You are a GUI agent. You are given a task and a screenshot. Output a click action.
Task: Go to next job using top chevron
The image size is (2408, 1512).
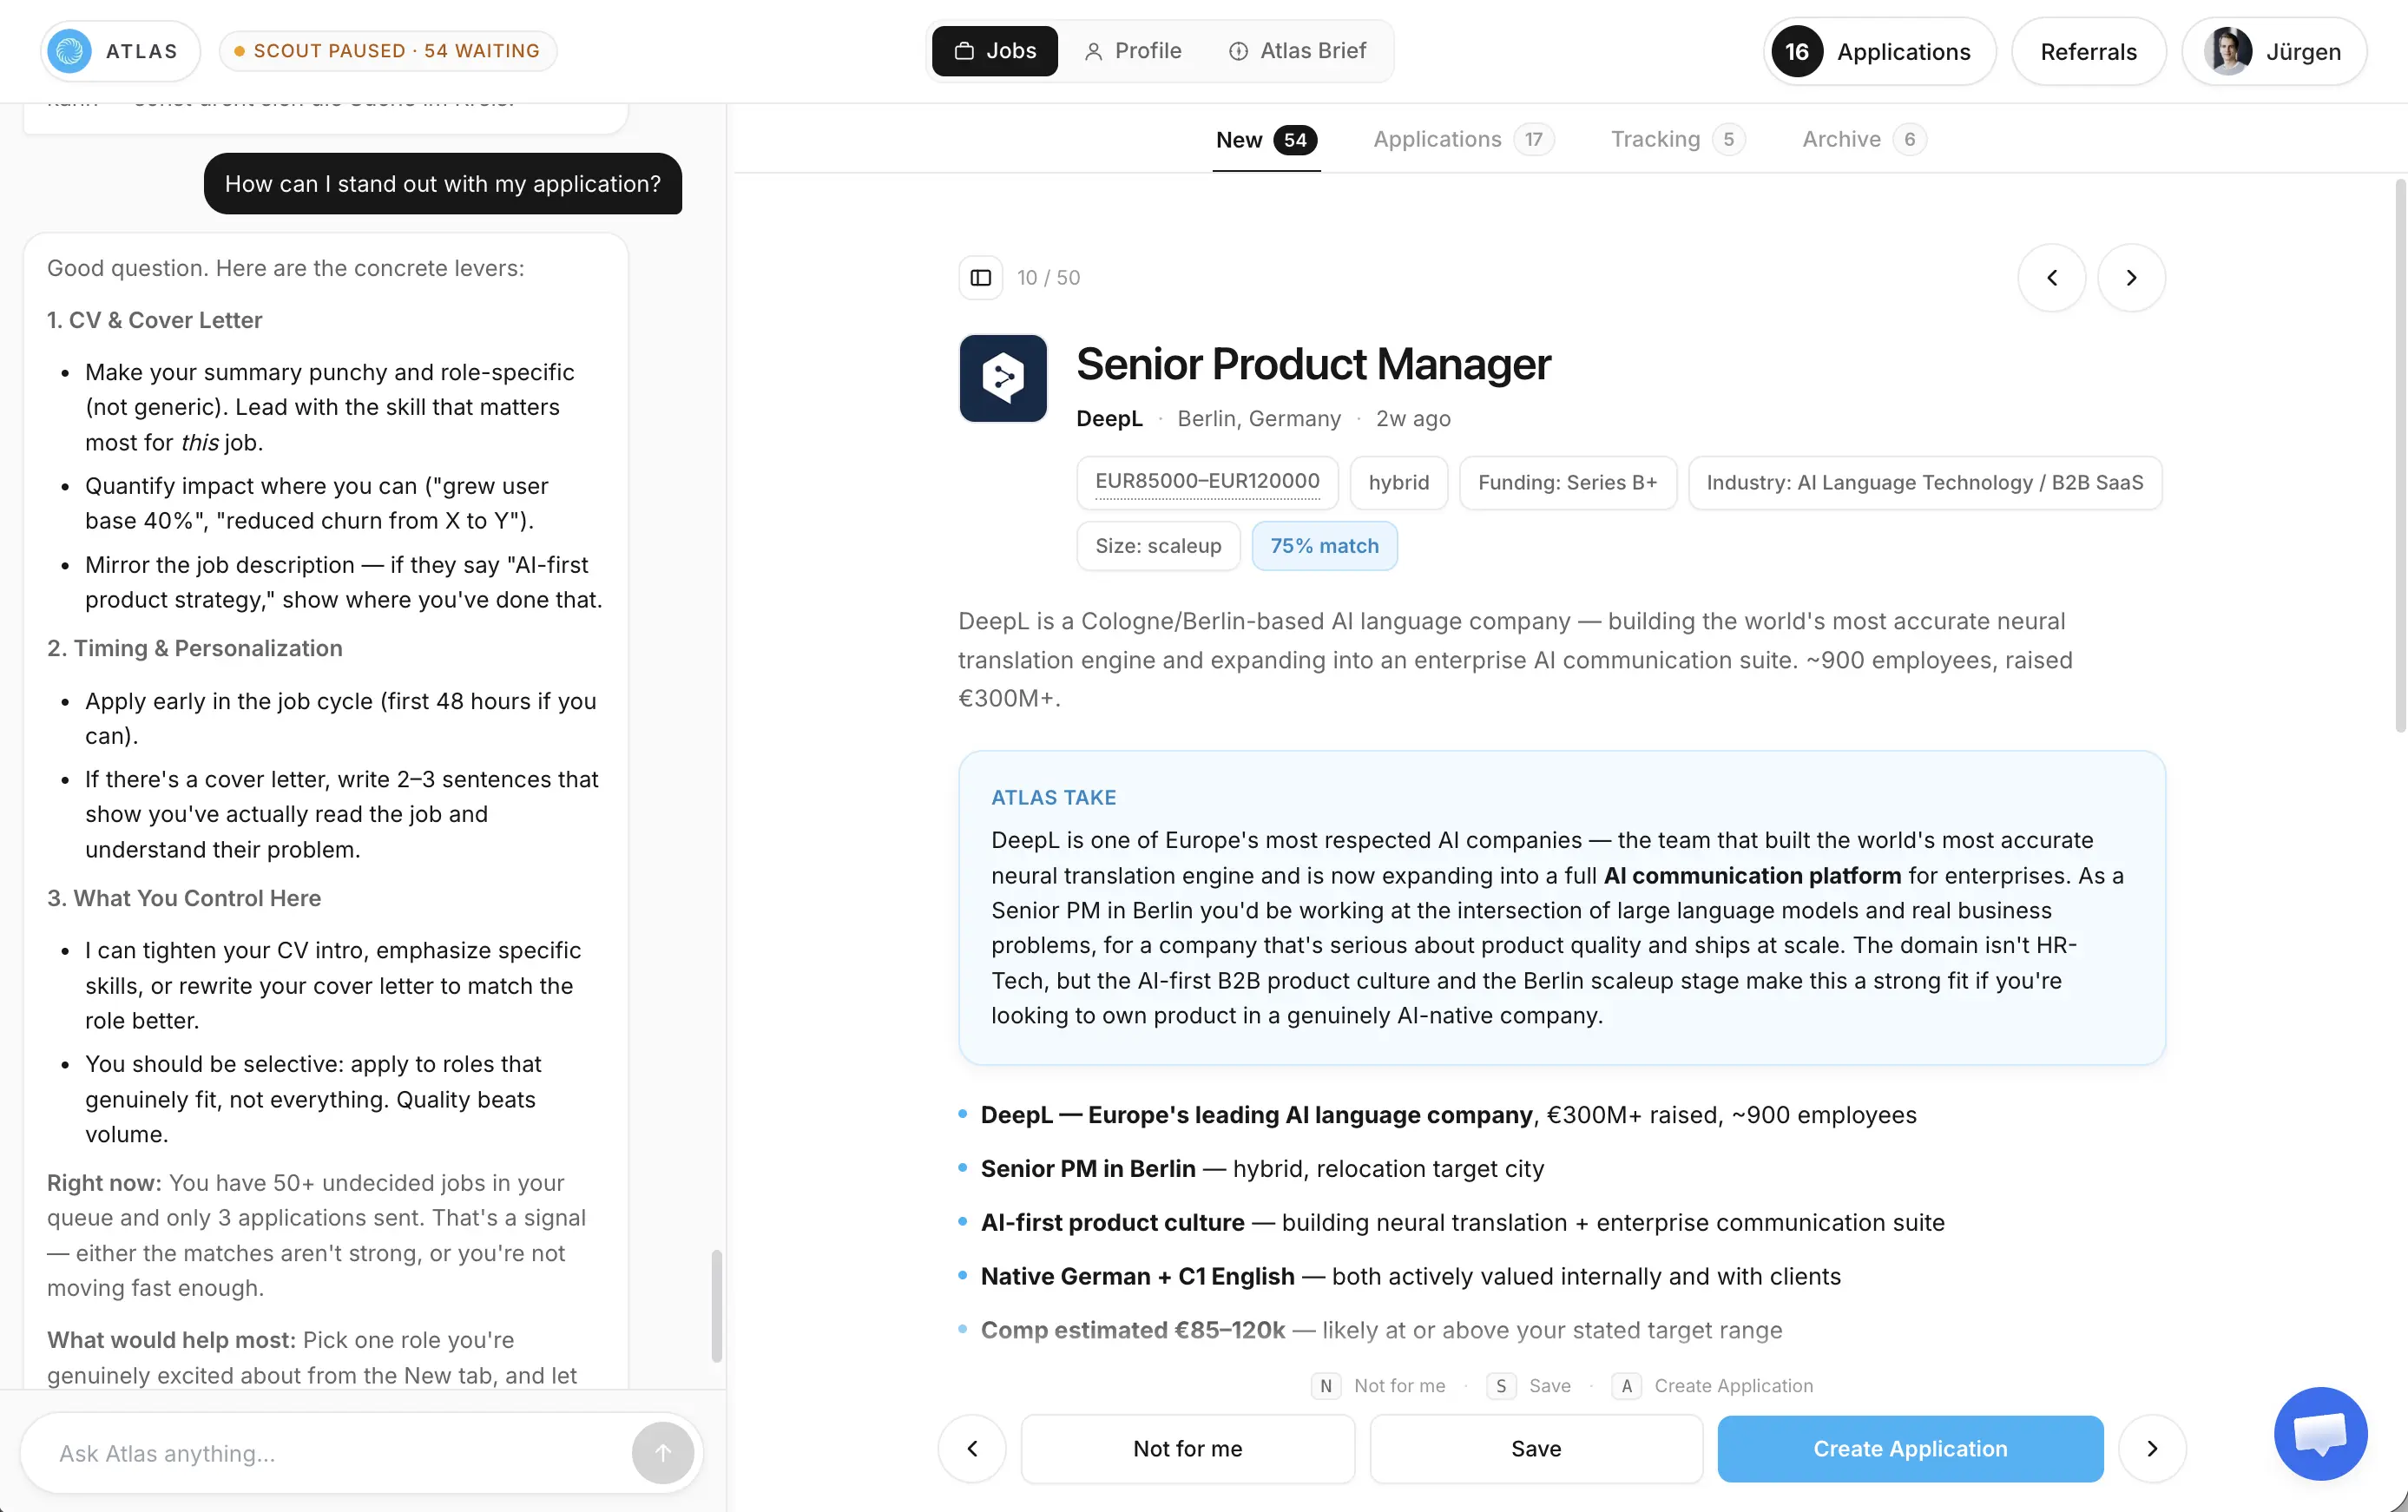pyautogui.click(x=2131, y=278)
